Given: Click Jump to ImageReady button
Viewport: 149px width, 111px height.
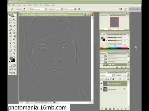Looking at the screenshot, I should point(12,73).
